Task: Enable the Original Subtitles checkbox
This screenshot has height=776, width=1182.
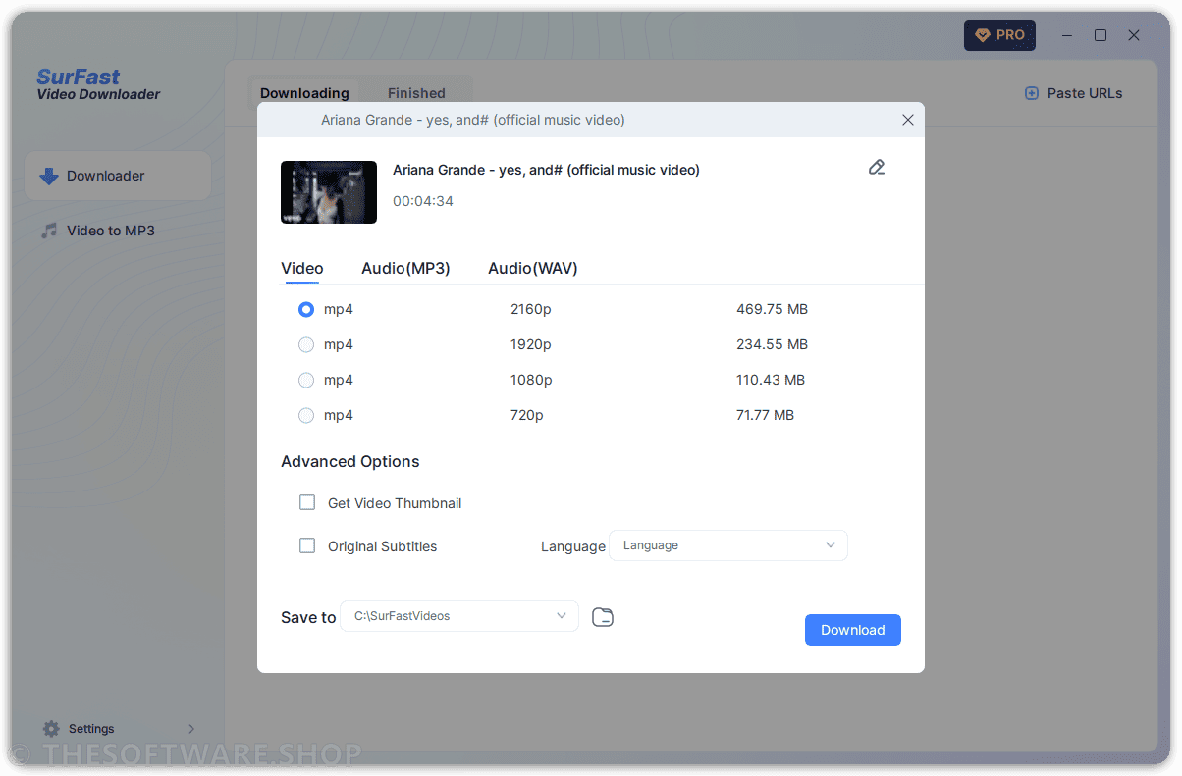Action: point(307,545)
